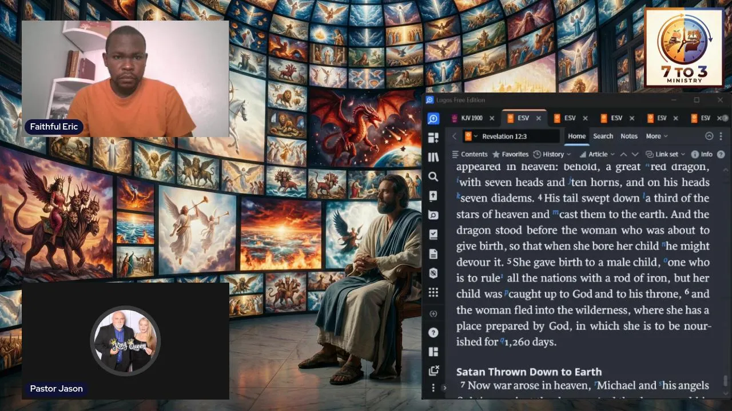Go to next article with down arrow

635,154
